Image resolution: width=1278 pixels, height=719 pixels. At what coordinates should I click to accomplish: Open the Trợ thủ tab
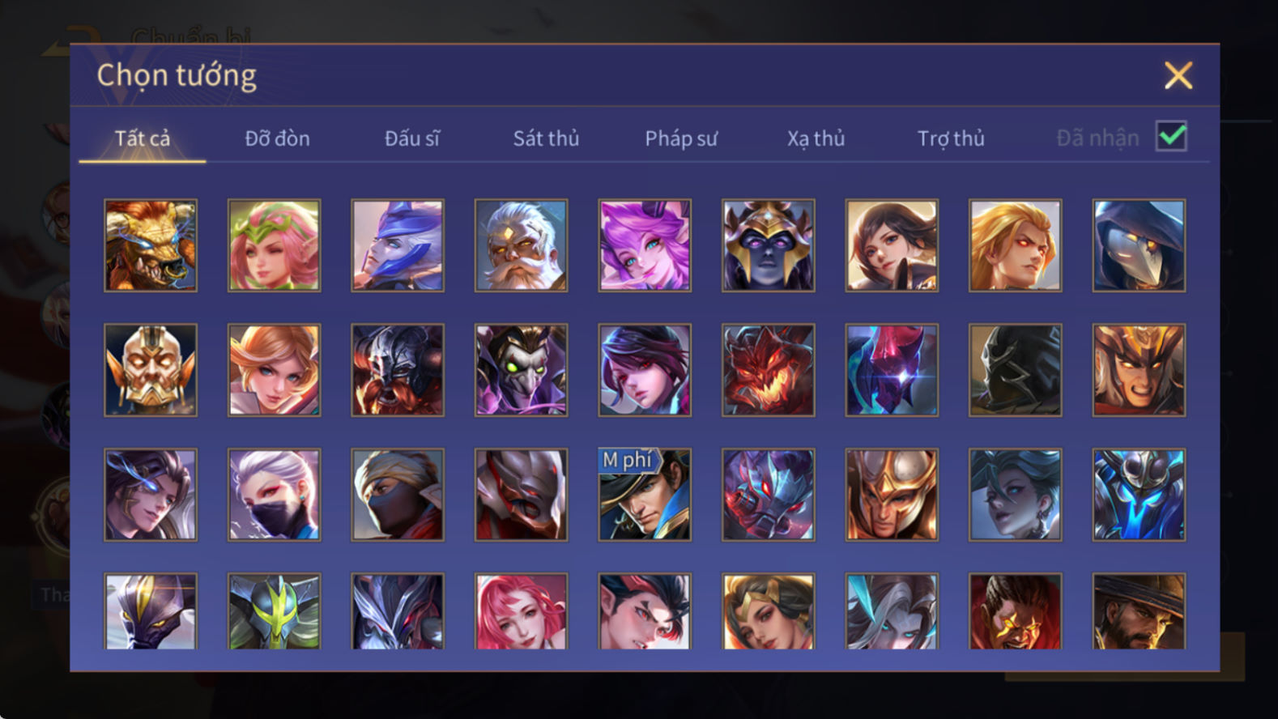(951, 138)
